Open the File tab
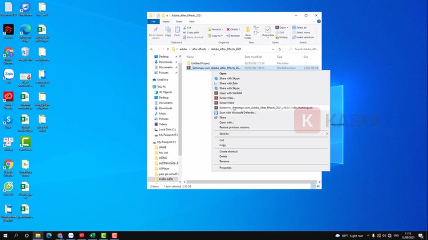The image size is (428, 240). [x=153, y=21]
